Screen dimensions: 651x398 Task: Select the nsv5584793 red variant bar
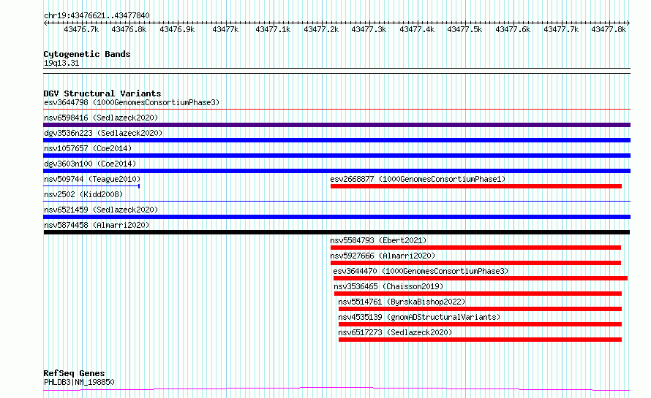475,248
